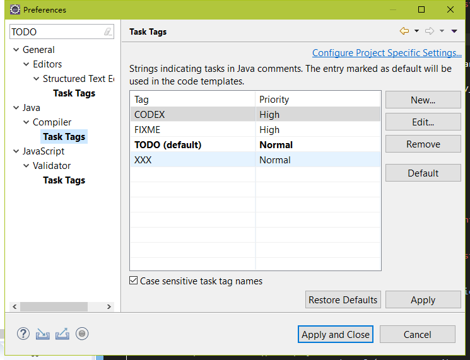Click the Apply and Close button
The image size is (470, 360).
(x=336, y=334)
